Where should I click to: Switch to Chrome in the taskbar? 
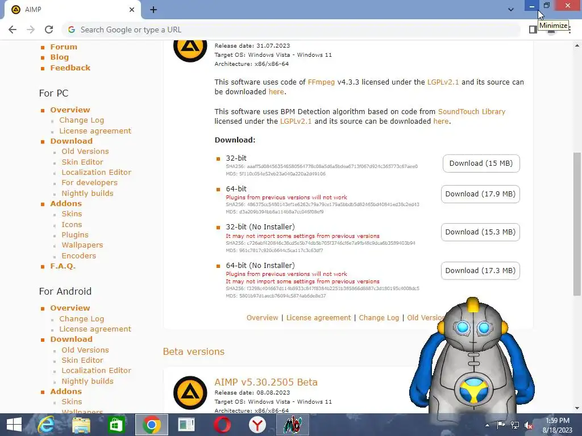point(151,425)
